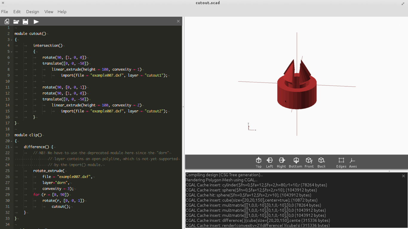Click the 'cutout();' call on line 31
The height and width of the screenshot is (229, 408).
tap(61, 207)
